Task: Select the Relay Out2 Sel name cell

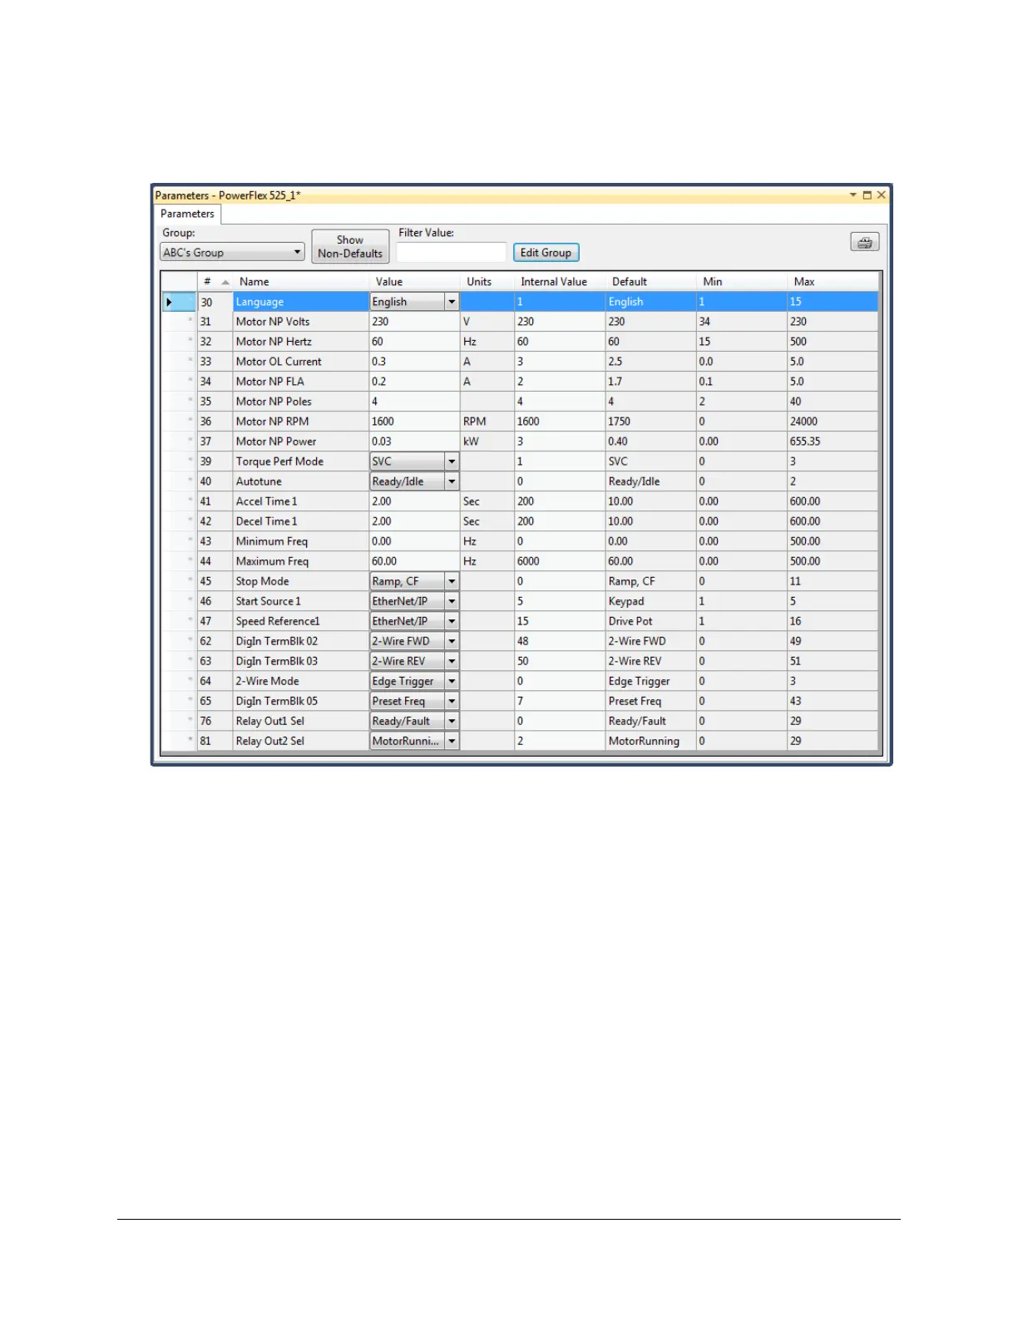Action: (301, 741)
